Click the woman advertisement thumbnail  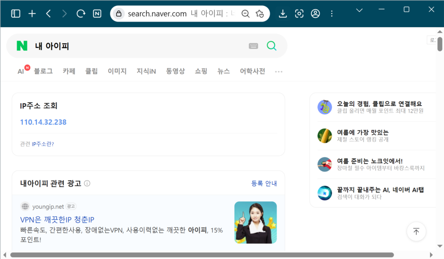255,222
